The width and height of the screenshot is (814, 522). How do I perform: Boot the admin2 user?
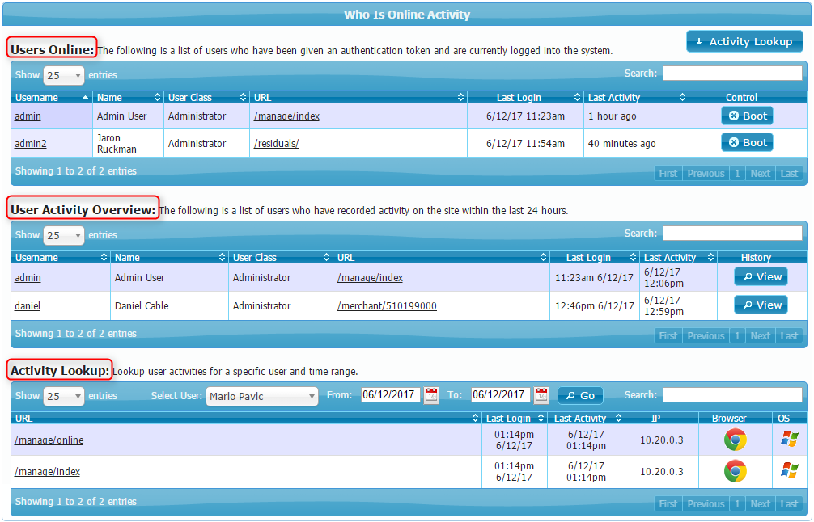tap(747, 142)
